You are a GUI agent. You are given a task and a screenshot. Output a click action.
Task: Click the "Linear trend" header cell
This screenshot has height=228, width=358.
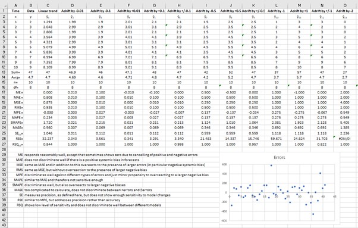(x=48, y=11)
